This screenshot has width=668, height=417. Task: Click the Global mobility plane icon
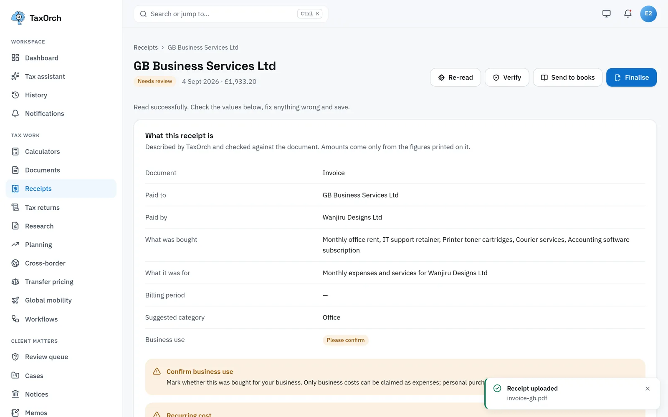(x=15, y=300)
